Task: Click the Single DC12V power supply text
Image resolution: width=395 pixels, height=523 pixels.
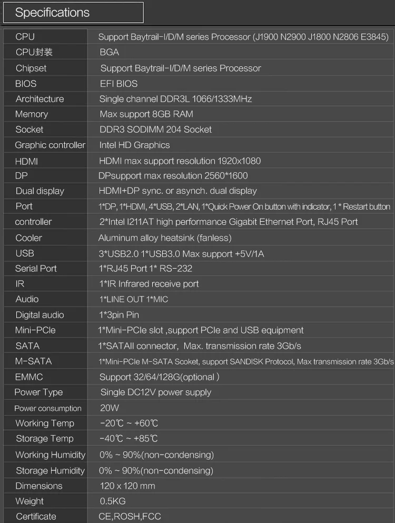Action: [x=156, y=392]
